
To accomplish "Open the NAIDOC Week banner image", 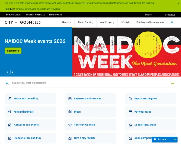I will point(127,52).
